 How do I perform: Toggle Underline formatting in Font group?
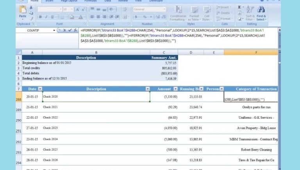[51, 17]
